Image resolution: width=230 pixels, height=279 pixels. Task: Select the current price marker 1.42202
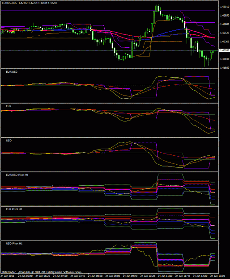[x=224, y=50]
